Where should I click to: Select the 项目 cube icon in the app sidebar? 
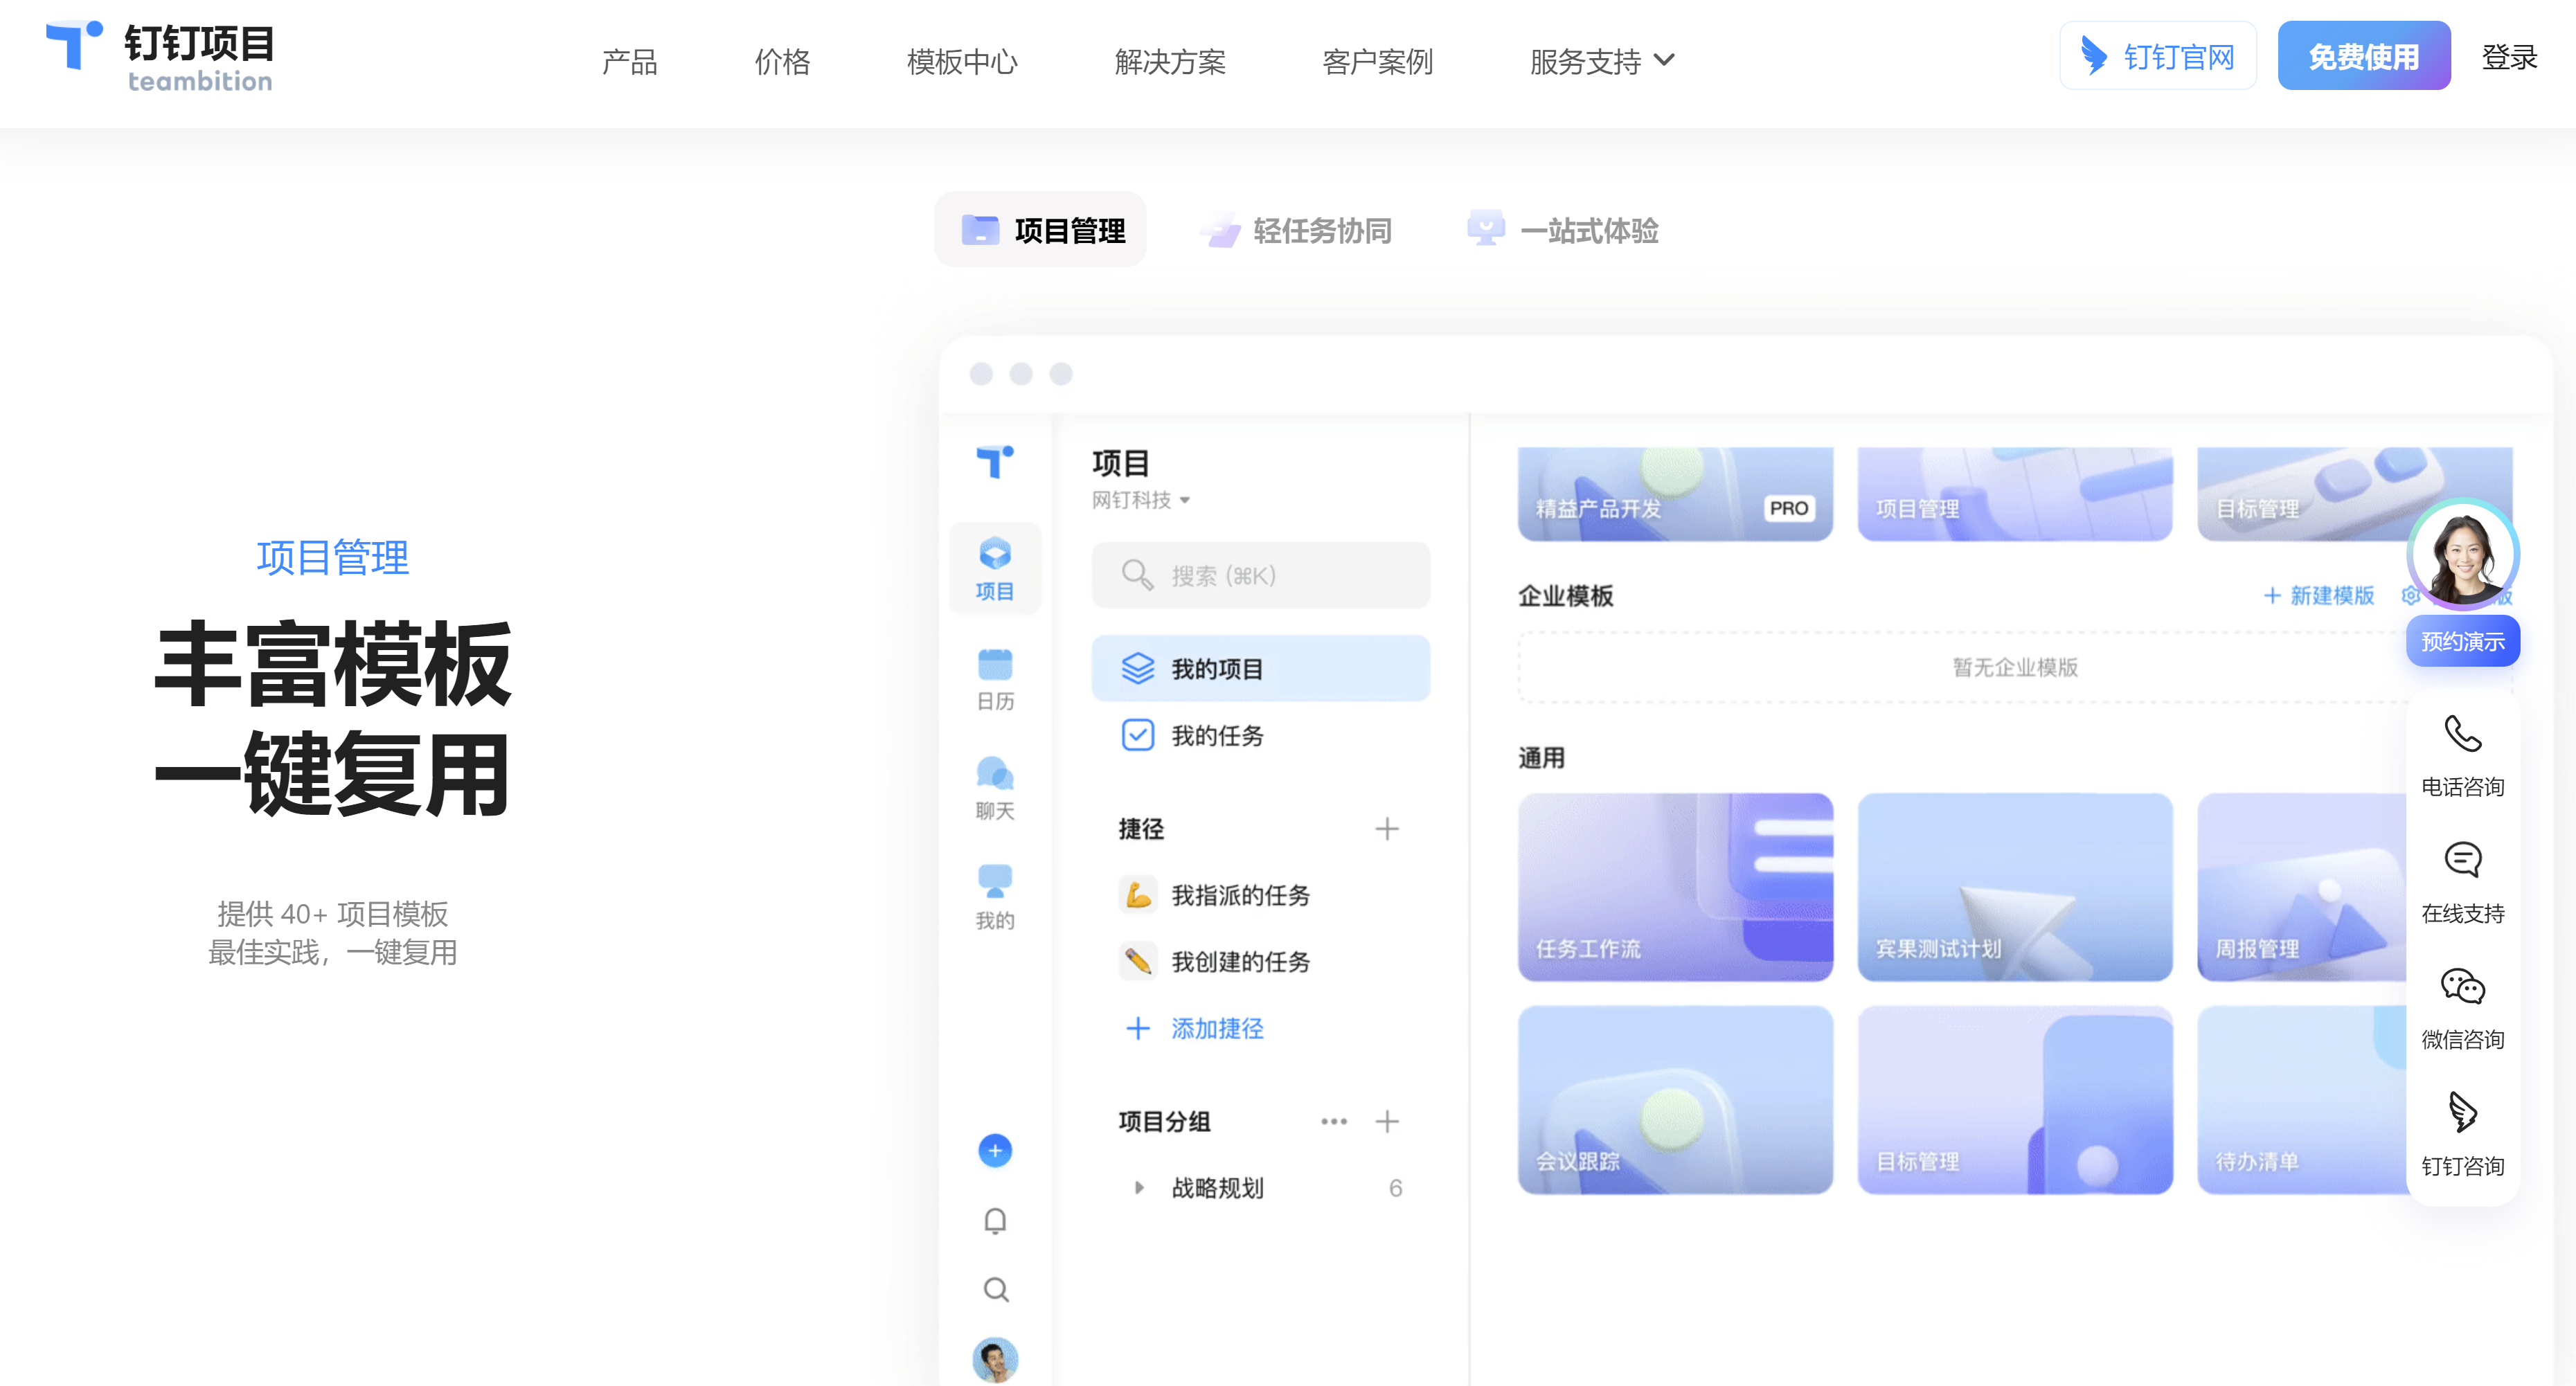(x=994, y=553)
